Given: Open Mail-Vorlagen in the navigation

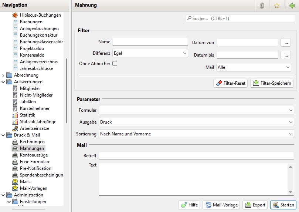Looking at the screenshot, I should click(33, 188).
